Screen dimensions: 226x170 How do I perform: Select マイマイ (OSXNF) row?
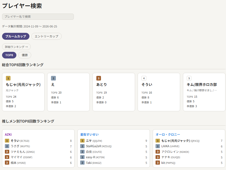38,157
